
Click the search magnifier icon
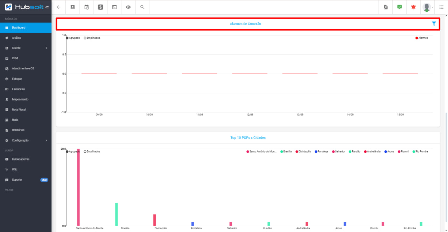[x=142, y=7]
